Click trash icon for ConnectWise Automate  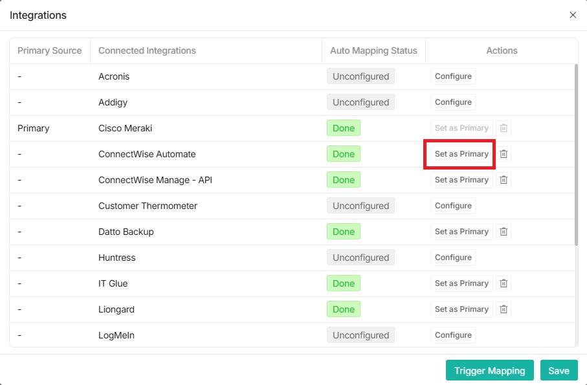pyautogui.click(x=504, y=154)
